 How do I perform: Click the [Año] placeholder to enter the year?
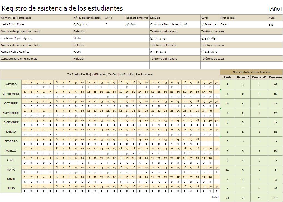tap(275, 8)
